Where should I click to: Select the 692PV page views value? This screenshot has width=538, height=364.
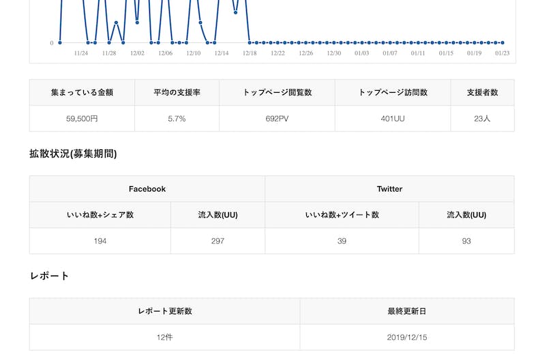(277, 119)
